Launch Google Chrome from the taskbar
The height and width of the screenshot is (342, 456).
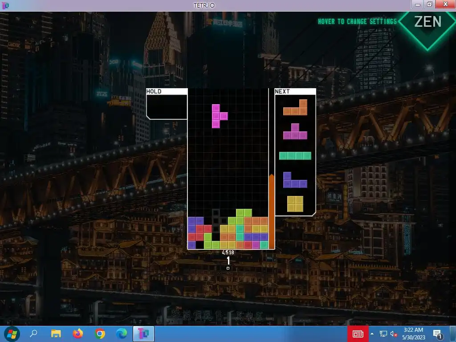100,334
